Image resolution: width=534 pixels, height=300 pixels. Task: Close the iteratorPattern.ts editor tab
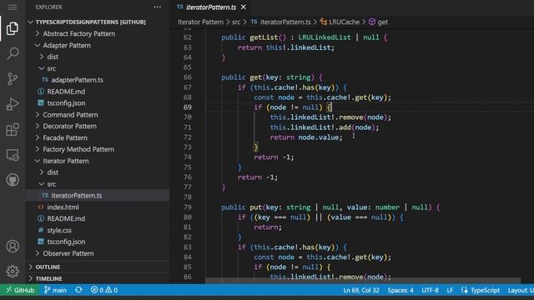pos(244,7)
